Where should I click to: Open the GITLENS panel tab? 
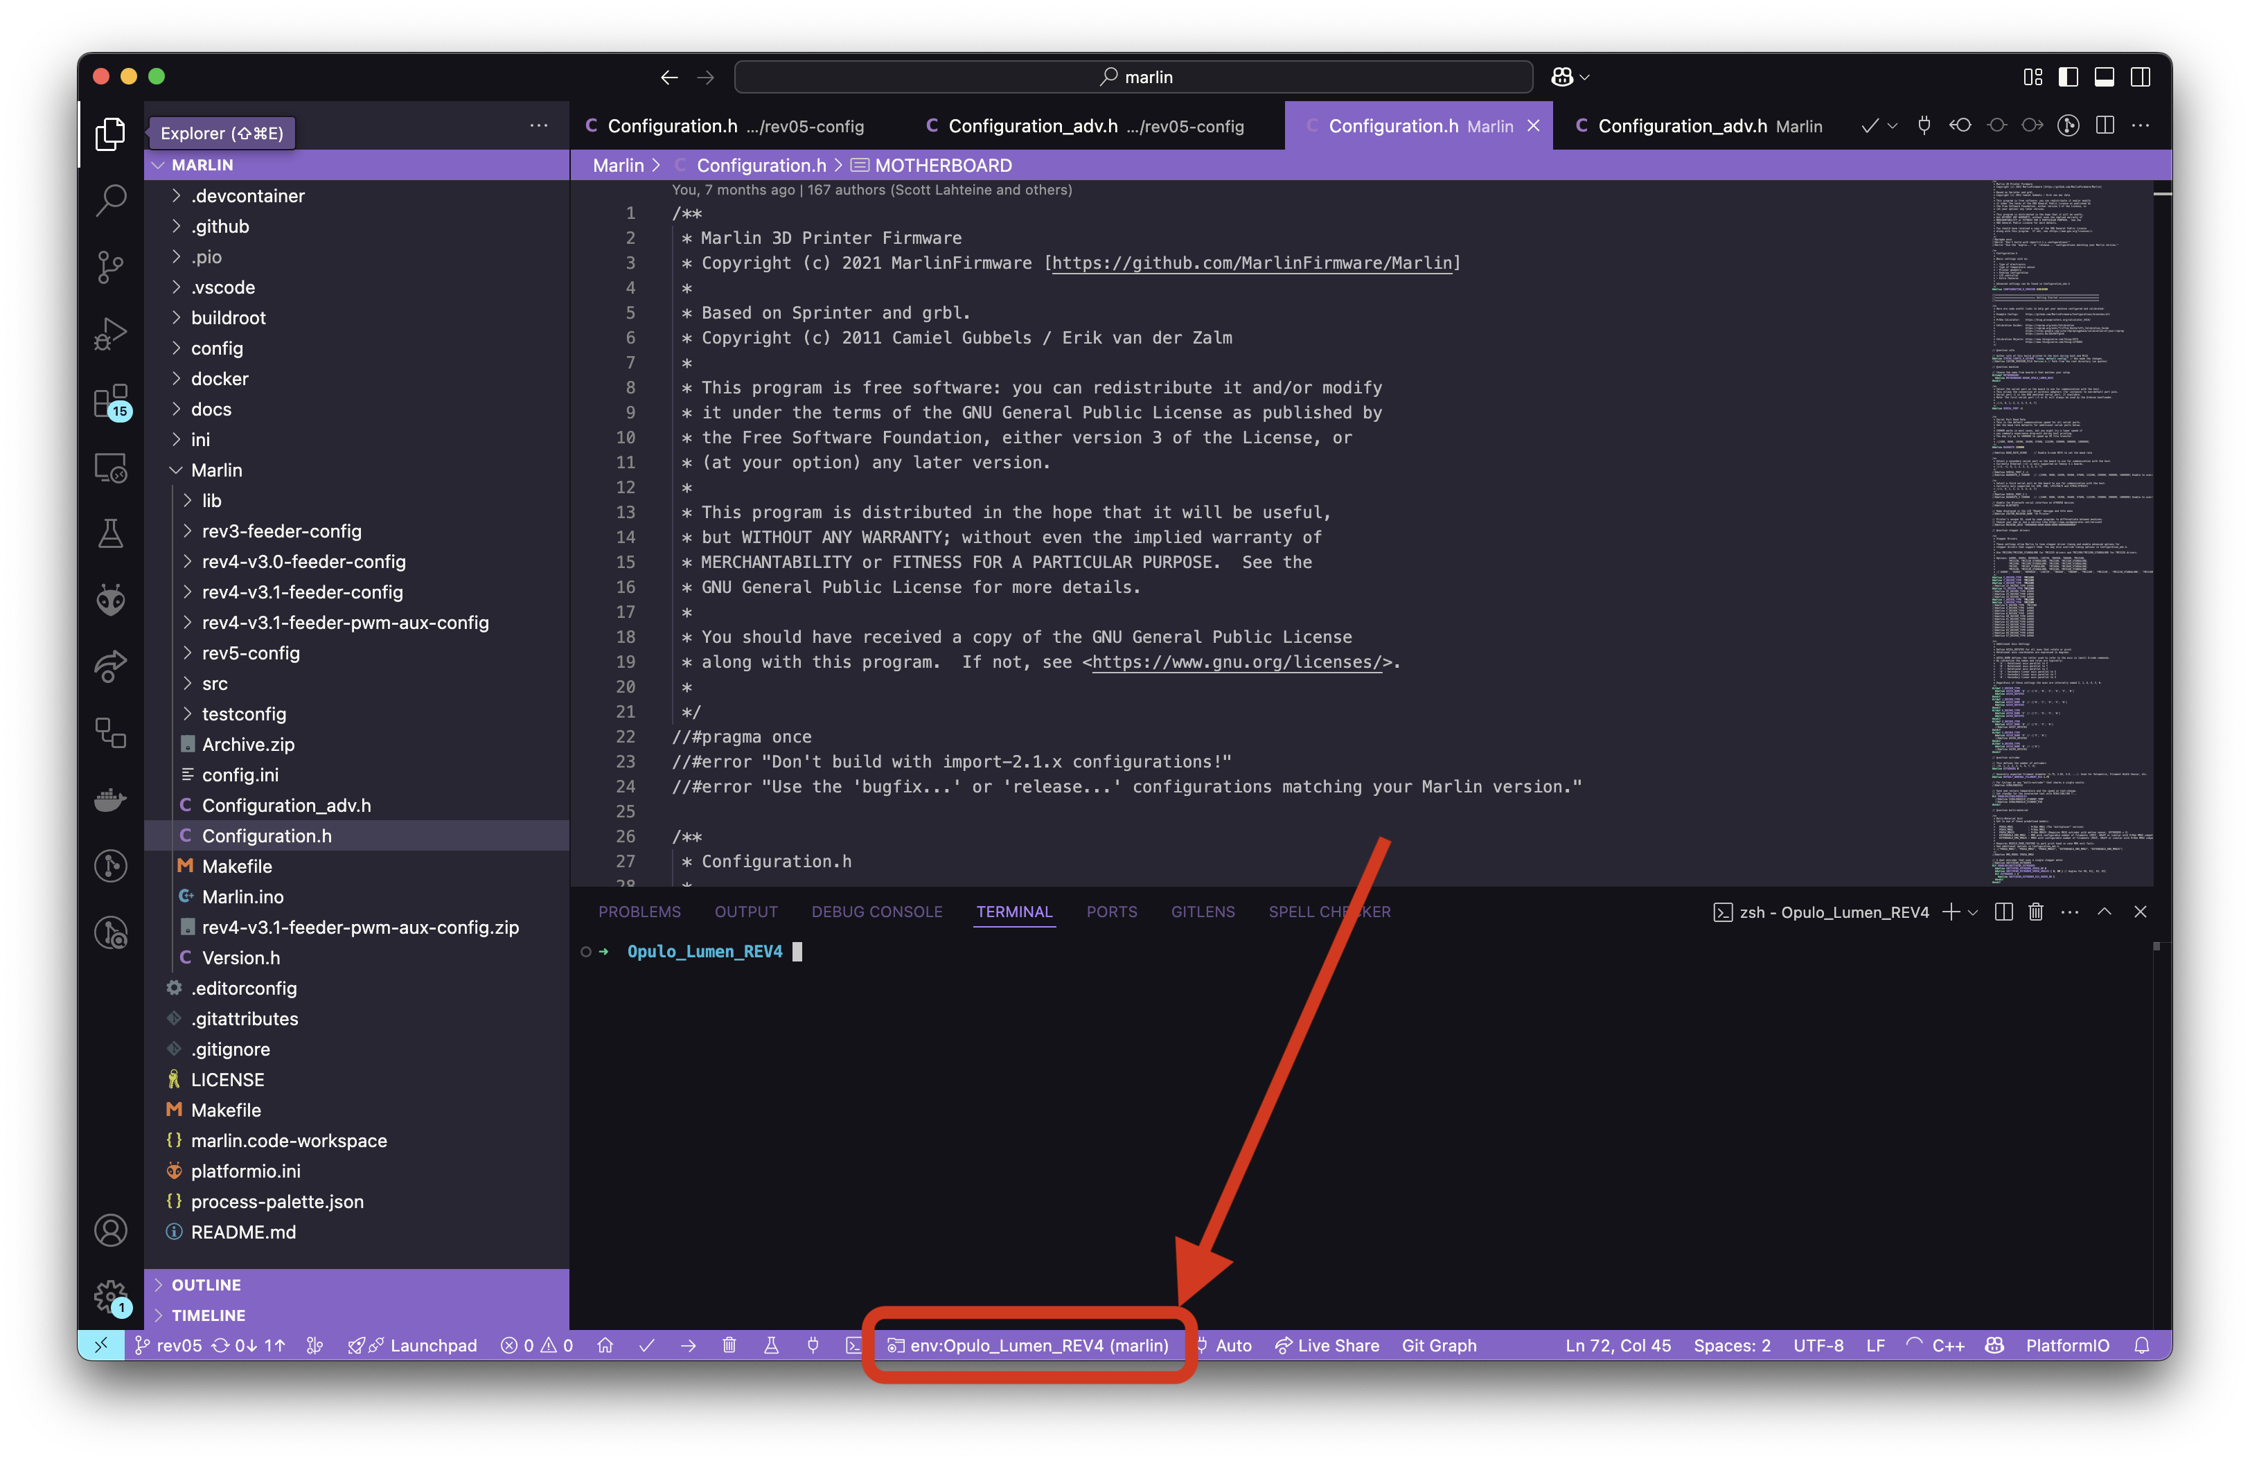1203,912
